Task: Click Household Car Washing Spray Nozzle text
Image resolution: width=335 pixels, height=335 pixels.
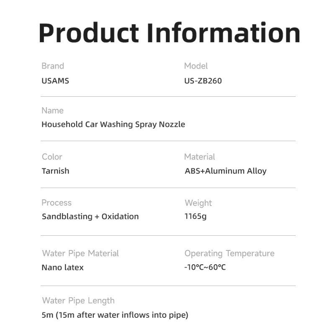Action: point(113,124)
